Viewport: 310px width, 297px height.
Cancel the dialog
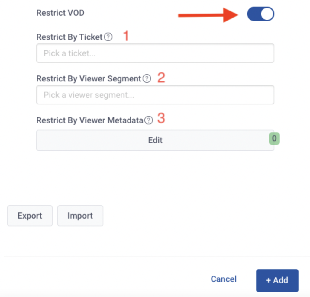224,279
